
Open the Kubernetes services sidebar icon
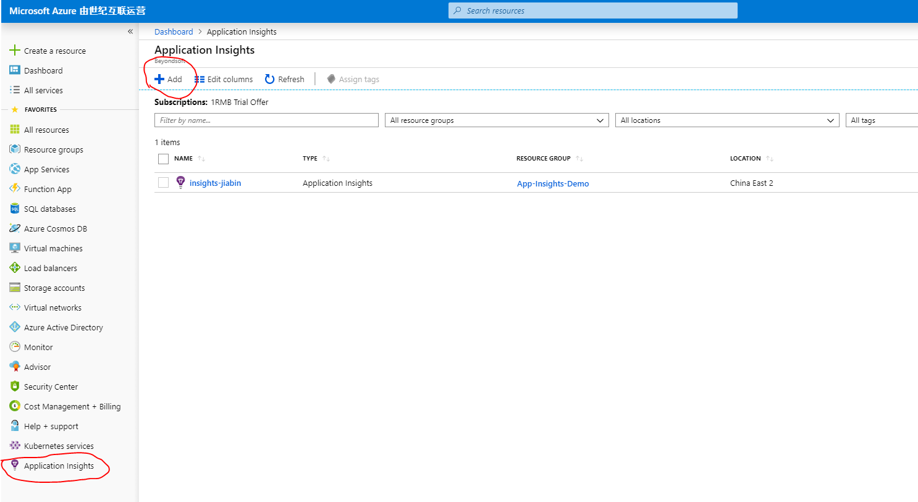tap(15, 445)
